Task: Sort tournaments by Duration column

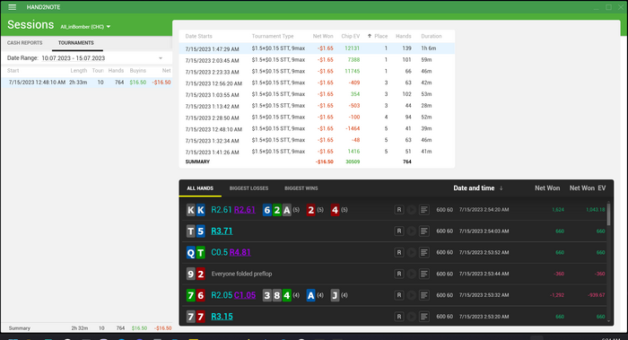Action: click(432, 36)
